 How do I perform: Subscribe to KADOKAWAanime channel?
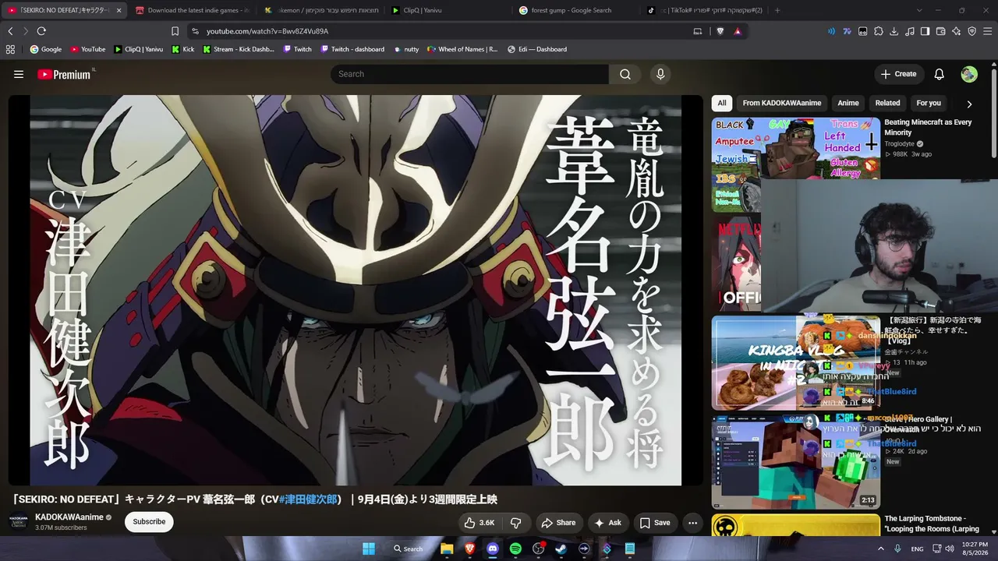point(149,522)
